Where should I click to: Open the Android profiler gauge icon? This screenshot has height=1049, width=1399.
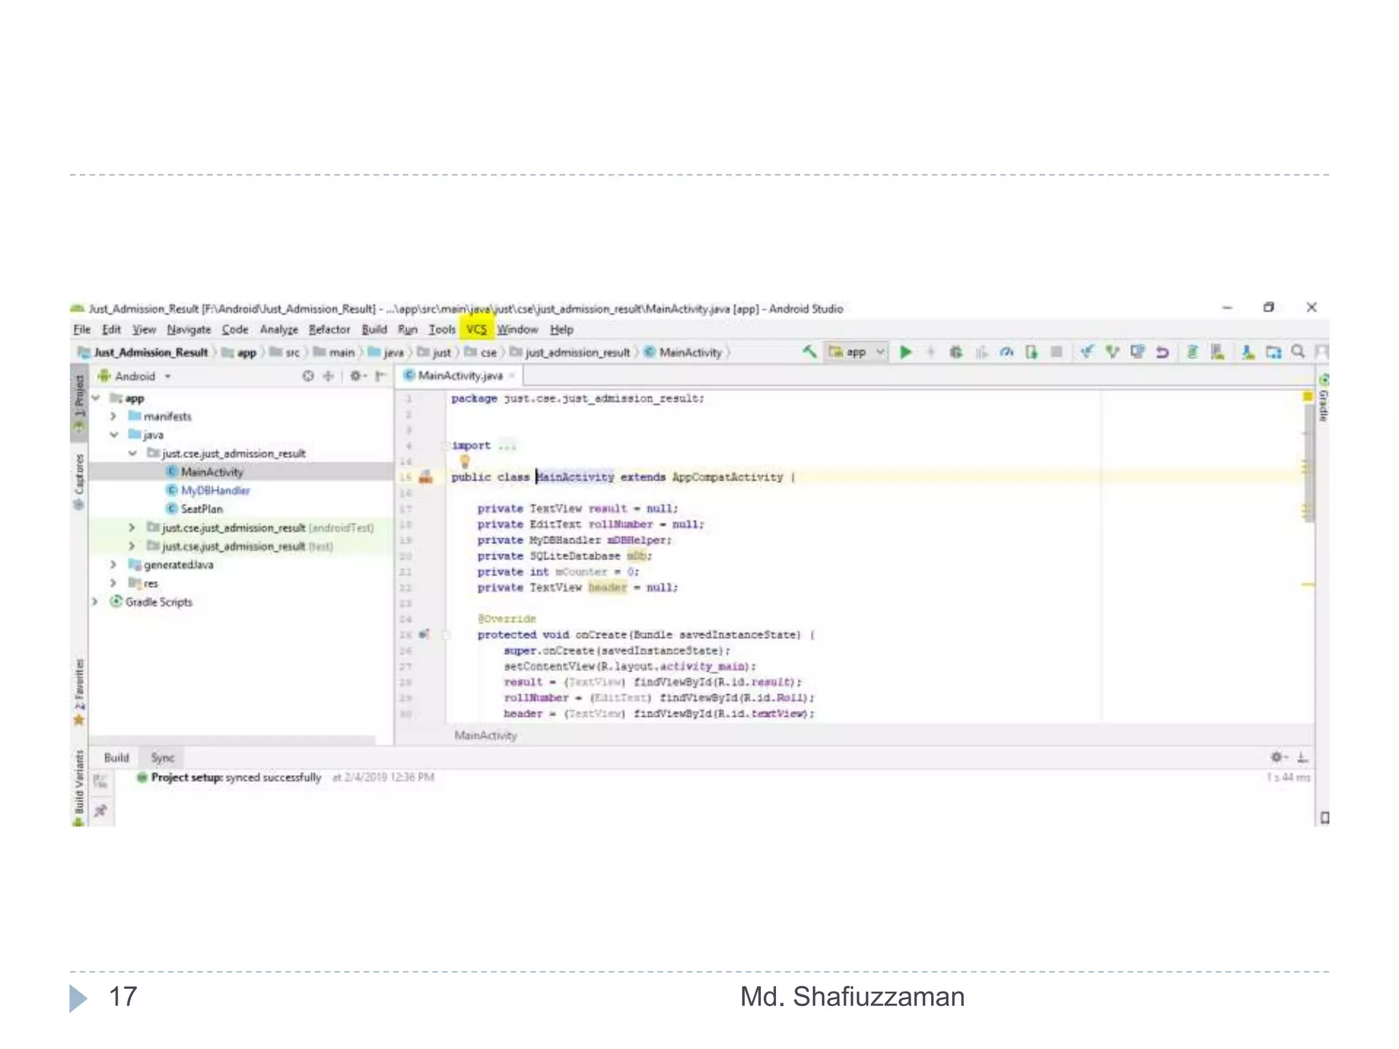click(x=1006, y=352)
